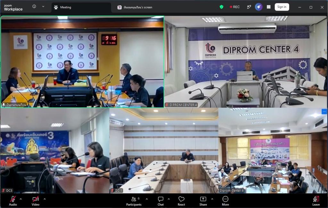Open the AI Companion sparkle icon
Screen dimensions: 328x208
259,7
